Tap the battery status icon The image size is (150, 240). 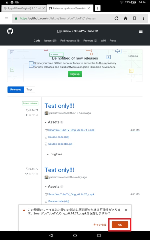tap(133, 2)
